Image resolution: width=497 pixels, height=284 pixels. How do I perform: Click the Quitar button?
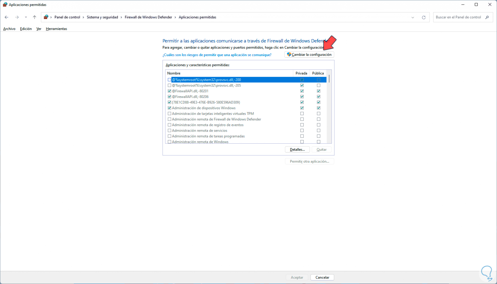[x=322, y=150]
